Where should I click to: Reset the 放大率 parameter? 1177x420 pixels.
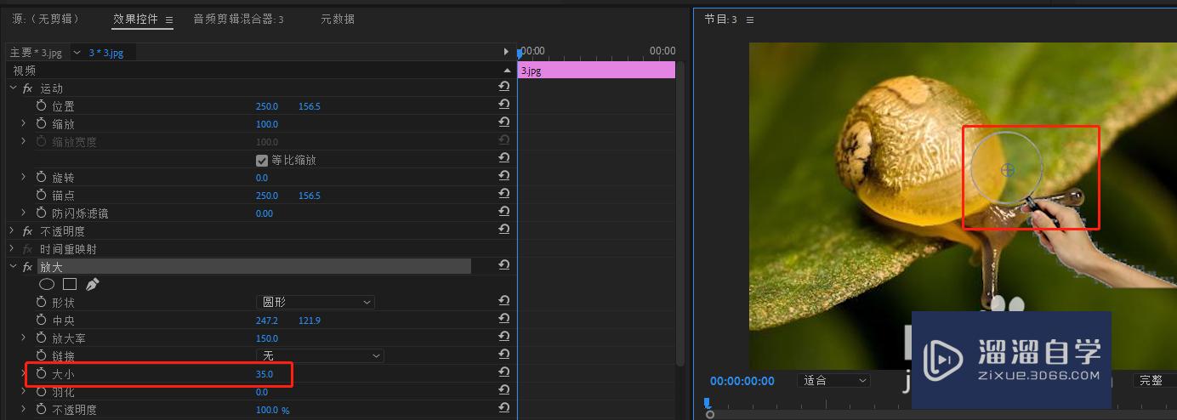click(x=503, y=338)
